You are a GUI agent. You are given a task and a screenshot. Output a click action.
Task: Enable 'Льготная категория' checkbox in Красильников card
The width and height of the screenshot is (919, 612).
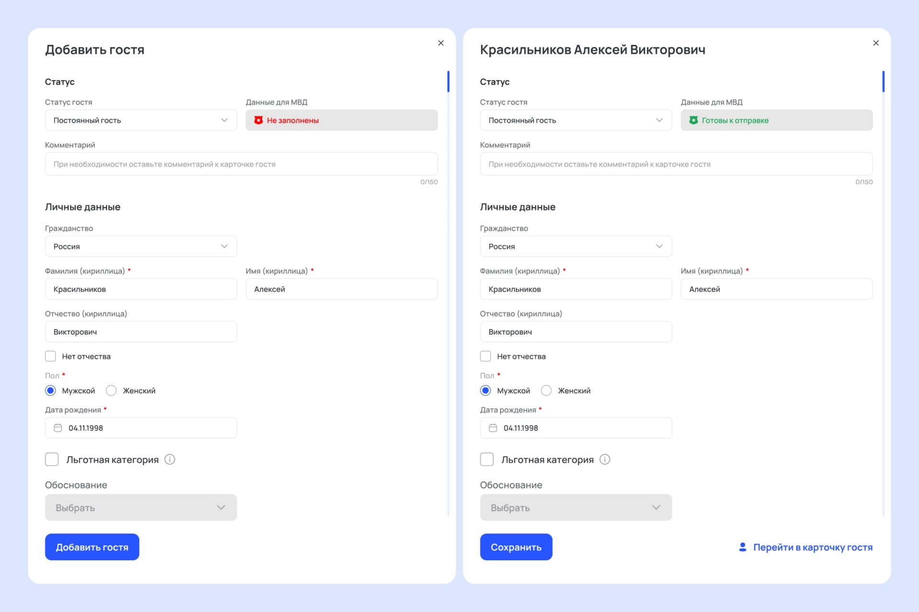pos(487,459)
